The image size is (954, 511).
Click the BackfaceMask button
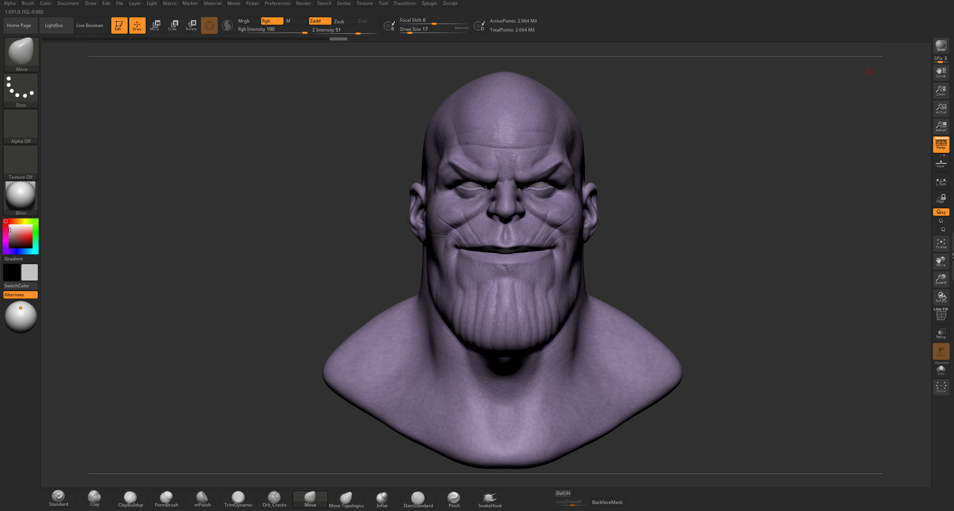click(x=607, y=502)
